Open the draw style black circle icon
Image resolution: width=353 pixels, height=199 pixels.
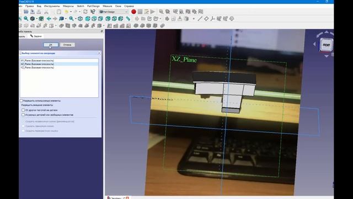[33, 19]
